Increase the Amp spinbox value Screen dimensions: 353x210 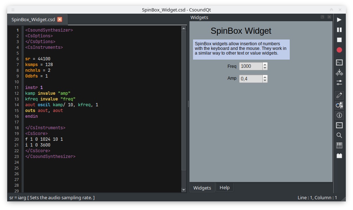tap(265, 77)
